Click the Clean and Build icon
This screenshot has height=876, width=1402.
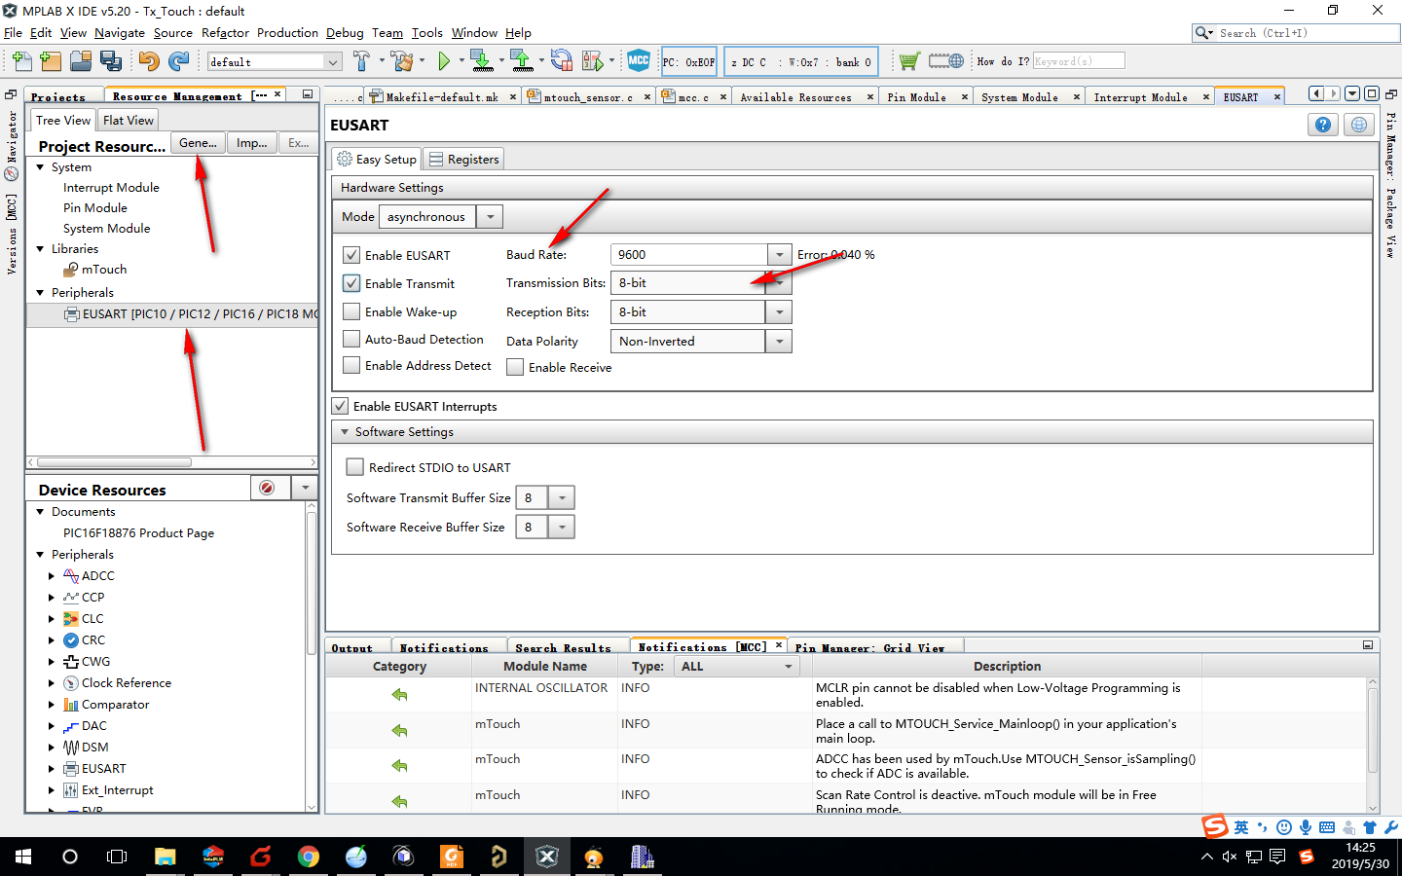pyautogui.click(x=400, y=61)
